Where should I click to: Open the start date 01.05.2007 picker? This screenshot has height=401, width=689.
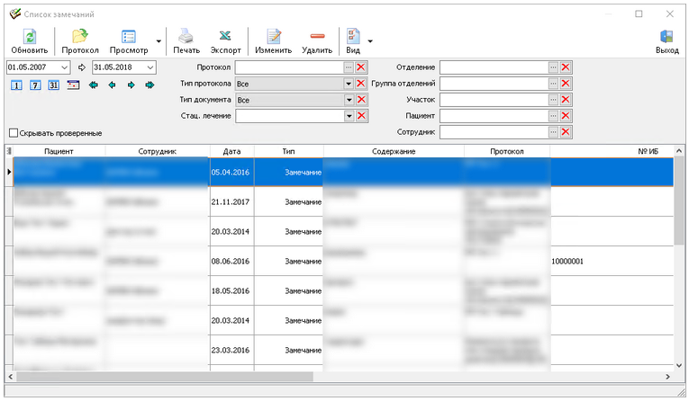(x=65, y=67)
